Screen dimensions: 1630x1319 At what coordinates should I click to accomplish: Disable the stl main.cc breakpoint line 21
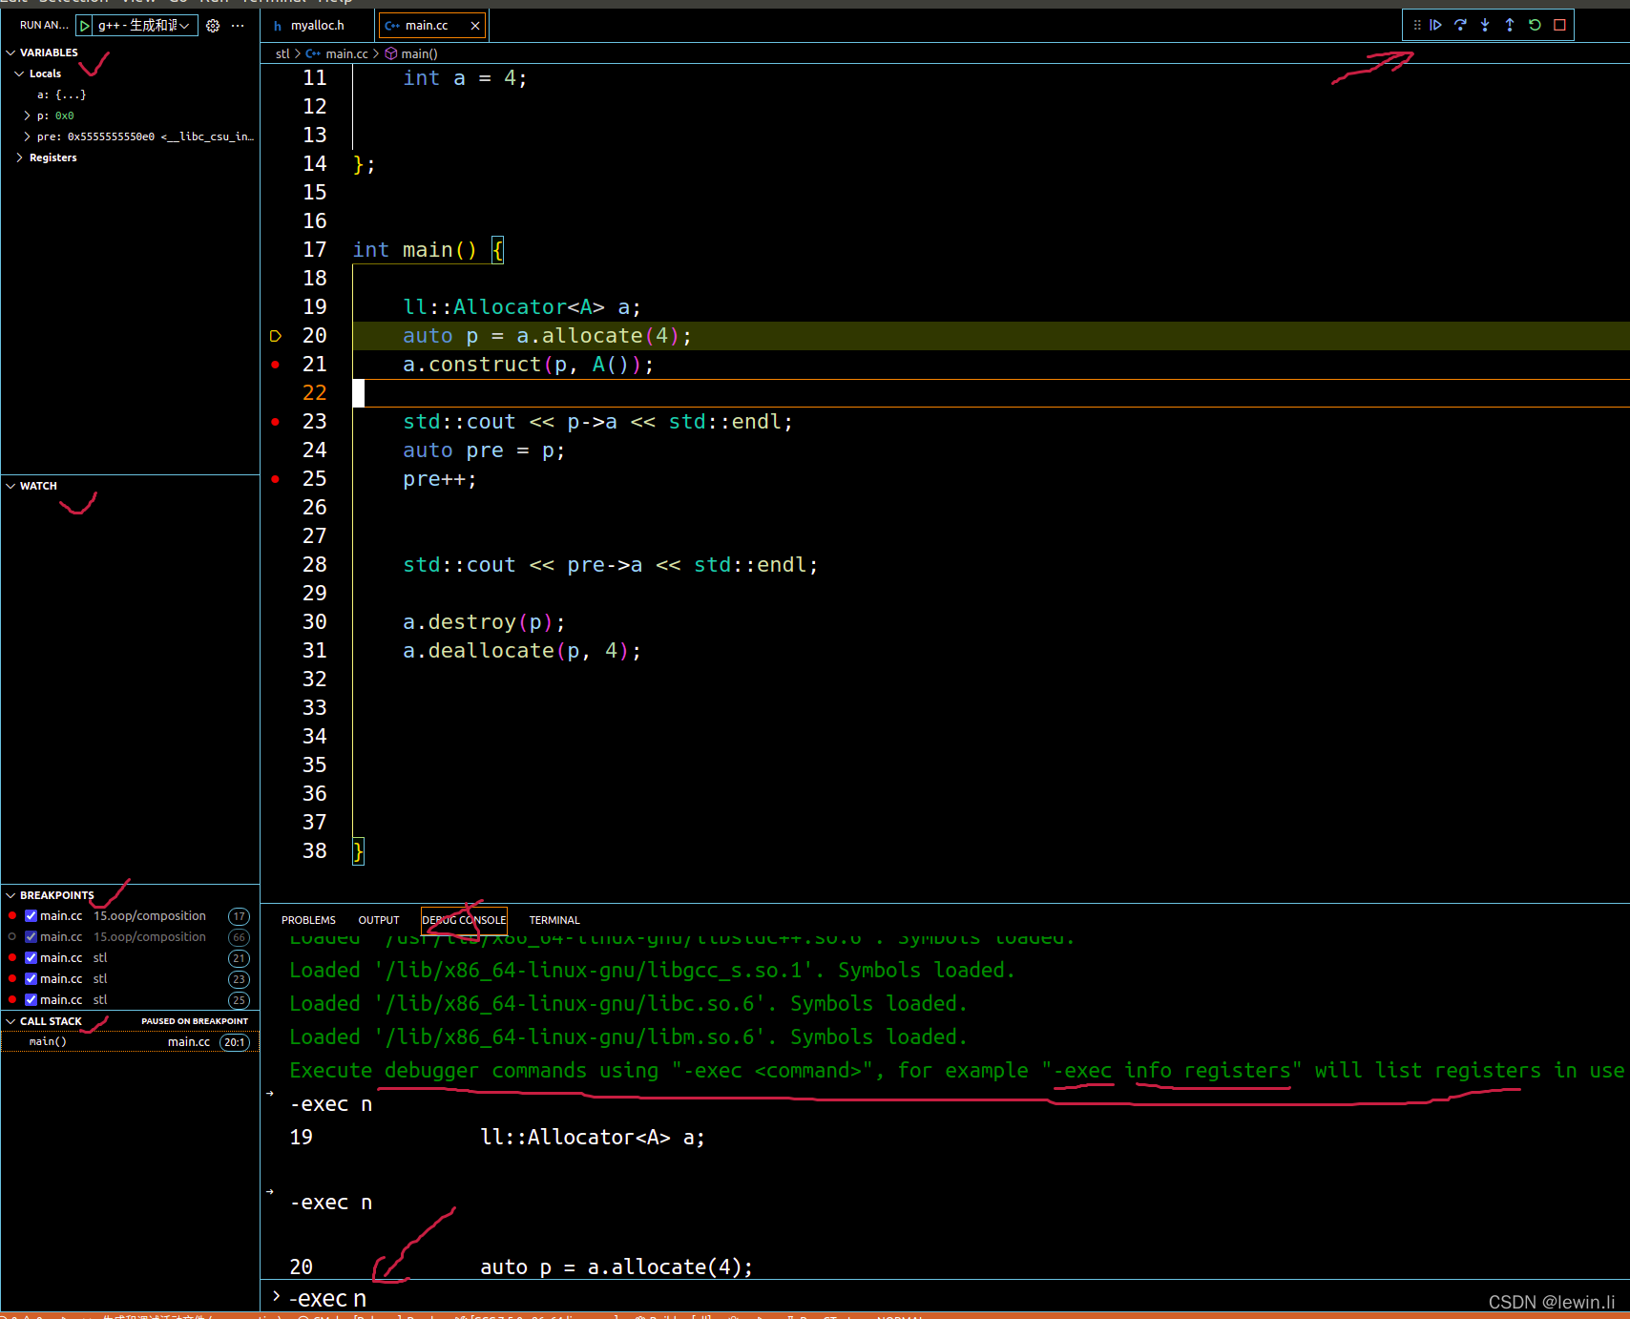[x=31, y=958]
